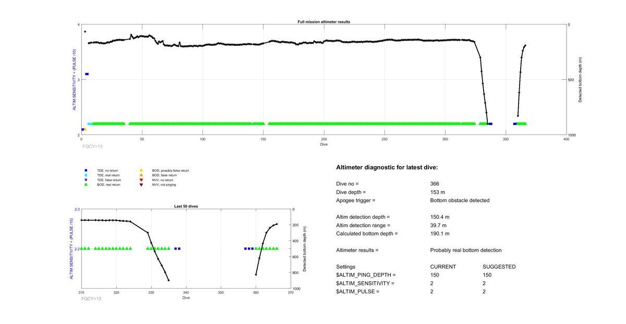
Task: Click the 'Dive depth =' label
Action: click(351, 192)
